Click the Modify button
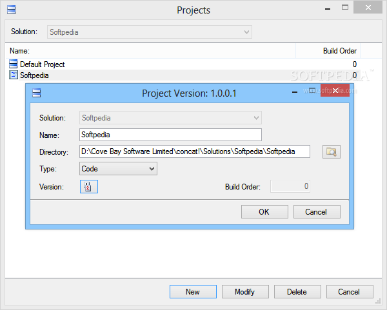 coord(245,292)
